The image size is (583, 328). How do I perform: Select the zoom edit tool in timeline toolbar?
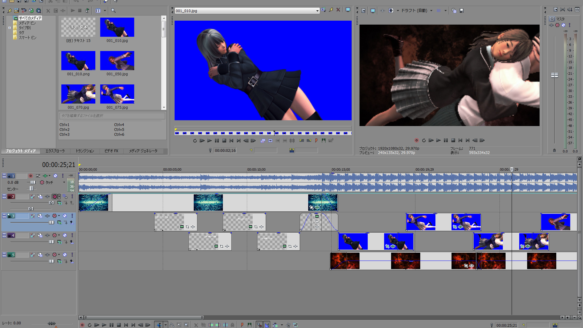(186, 325)
